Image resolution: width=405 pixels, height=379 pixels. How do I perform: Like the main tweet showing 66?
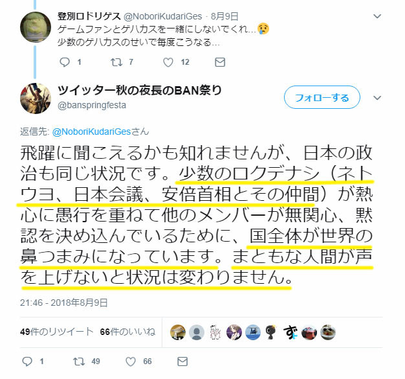tap(131, 362)
